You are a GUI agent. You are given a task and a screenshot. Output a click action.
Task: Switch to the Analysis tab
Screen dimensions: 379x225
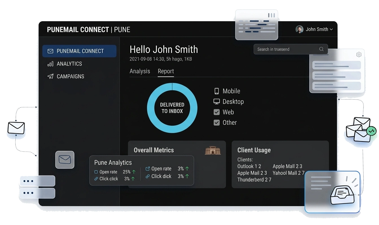pos(140,71)
